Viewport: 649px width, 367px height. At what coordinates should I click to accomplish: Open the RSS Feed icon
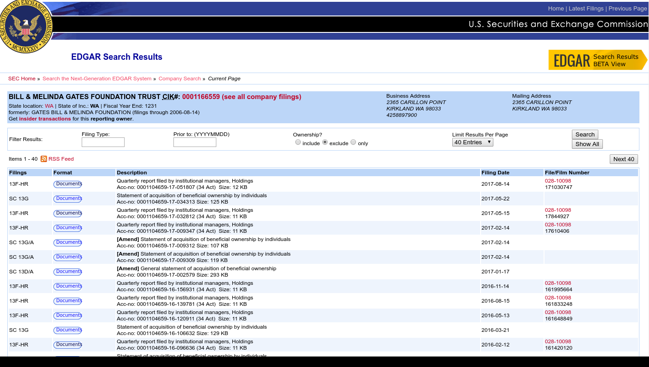click(x=44, y=159)
